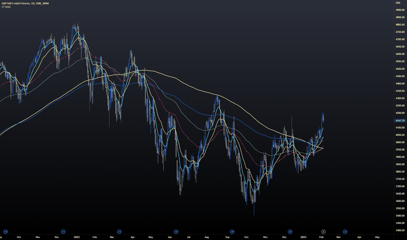Click the CT MAC indicator label
407x240 pixels.
tap(6, 7)
